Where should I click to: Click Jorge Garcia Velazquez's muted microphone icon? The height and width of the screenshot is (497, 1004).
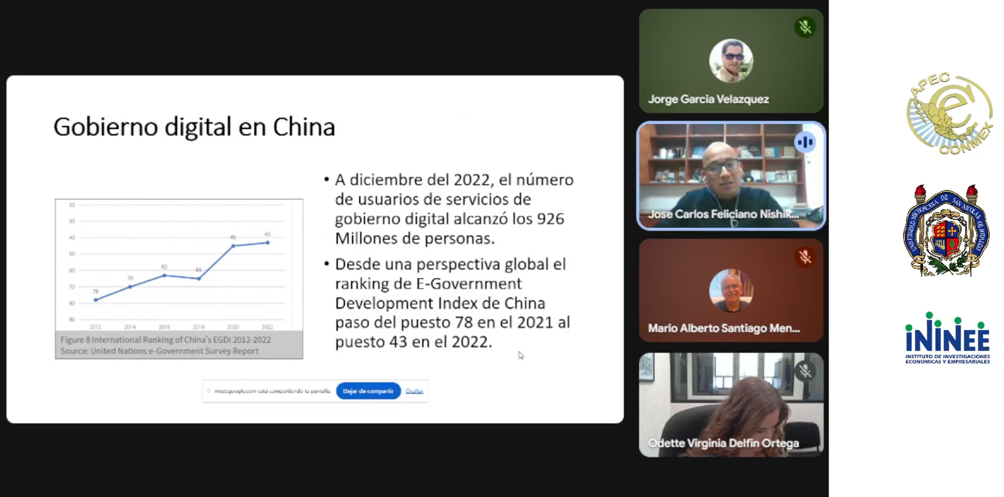(x=805, y=27)
